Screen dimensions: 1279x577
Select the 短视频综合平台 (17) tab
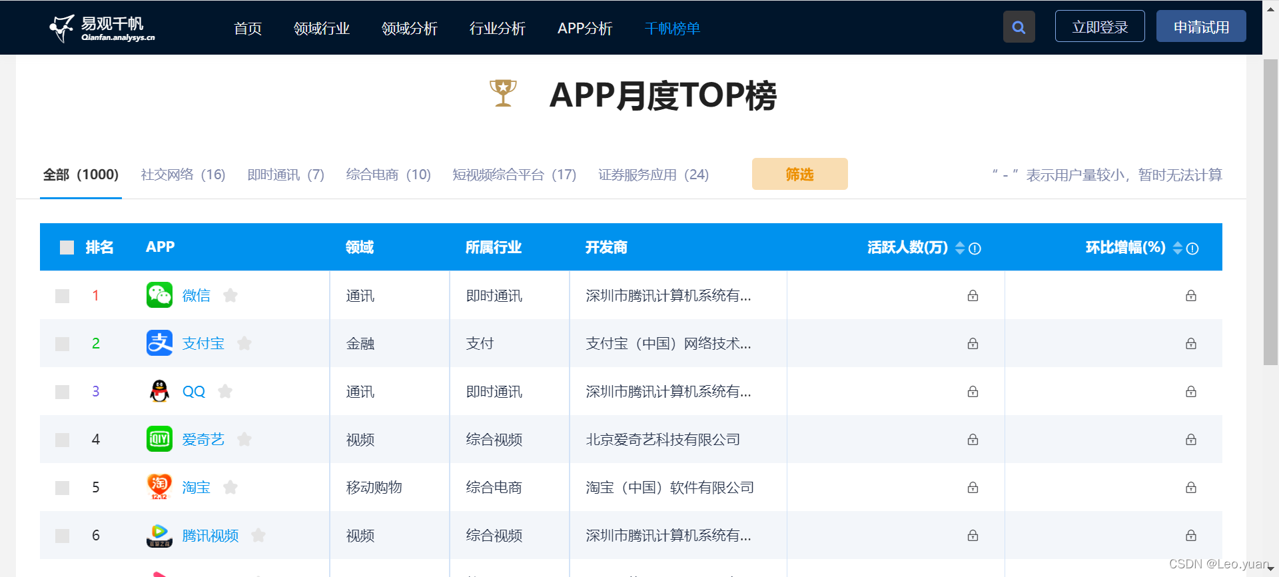514,175
